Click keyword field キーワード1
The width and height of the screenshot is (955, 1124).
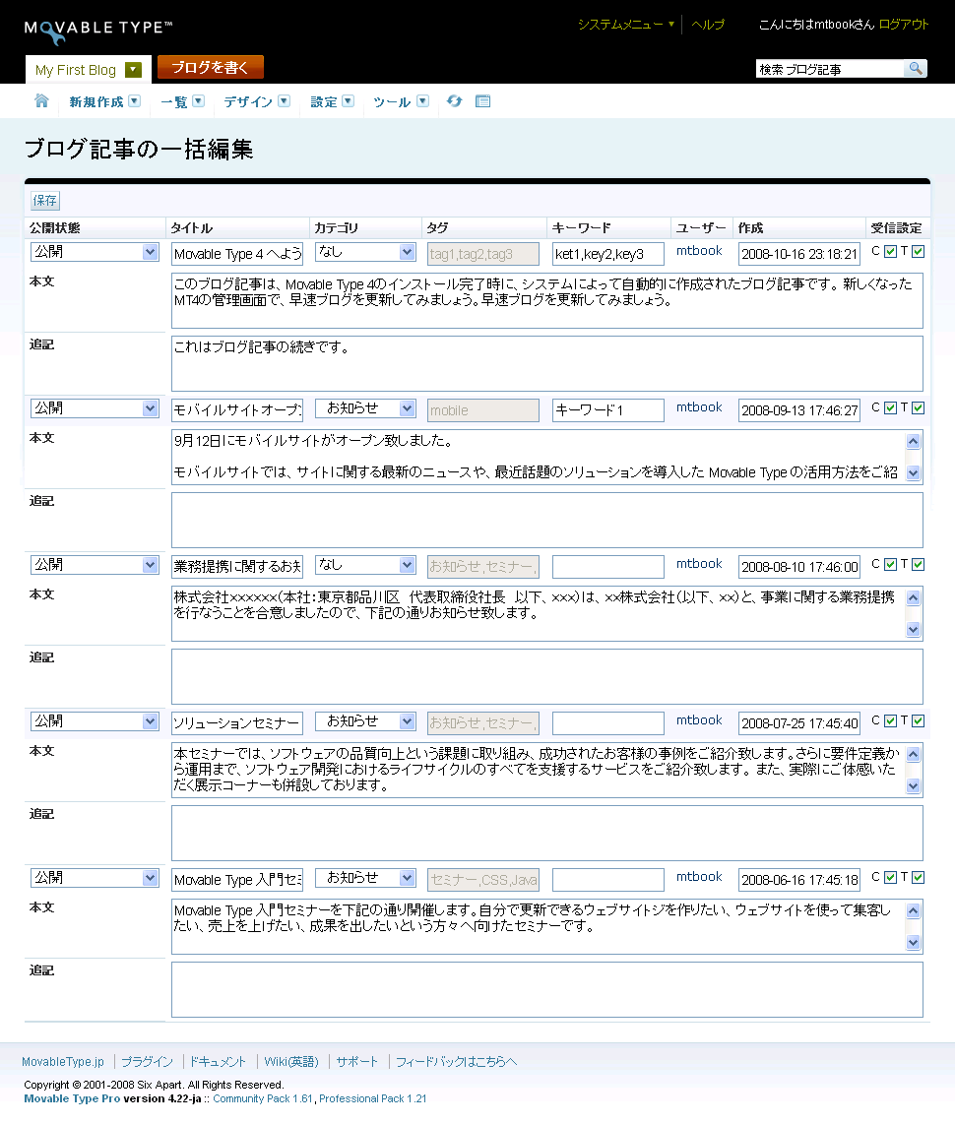[x=608, y=410]
